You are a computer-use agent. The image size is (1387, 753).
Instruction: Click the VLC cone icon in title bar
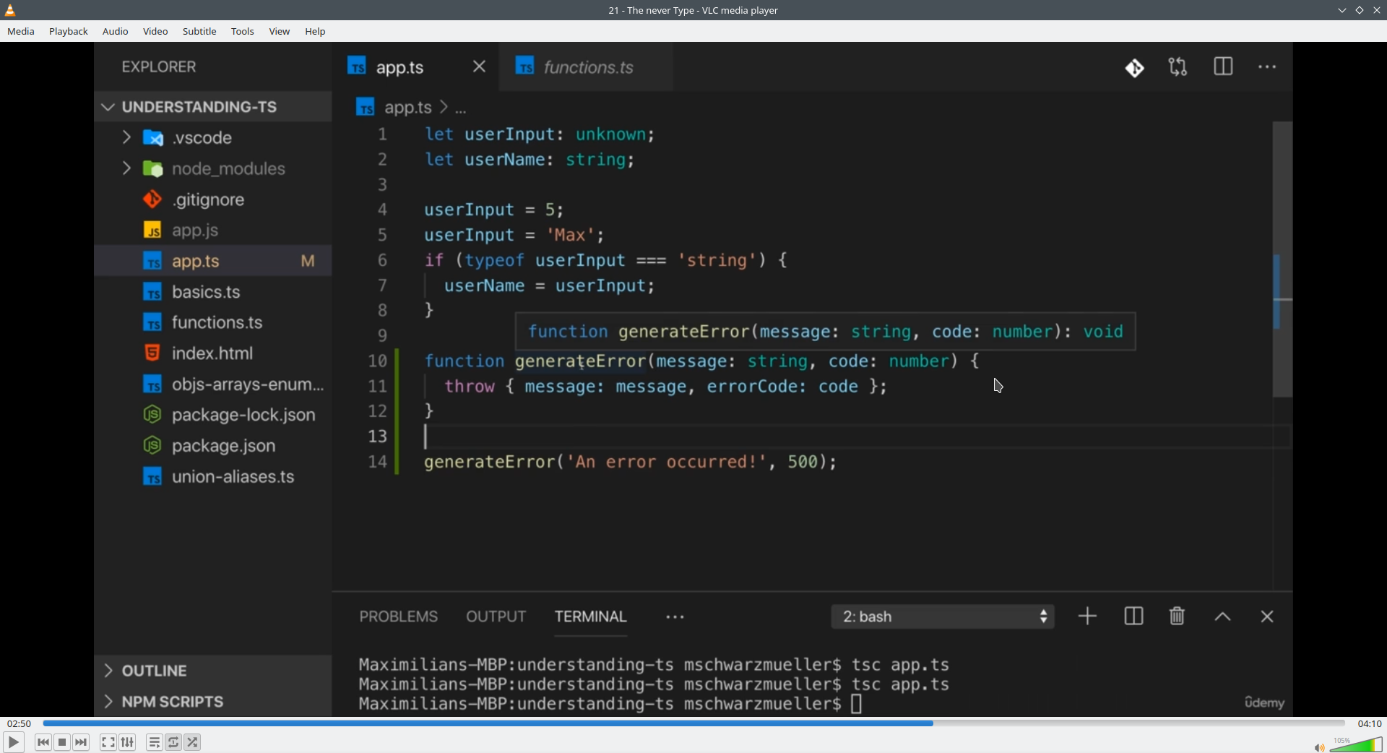click(10, 10)
